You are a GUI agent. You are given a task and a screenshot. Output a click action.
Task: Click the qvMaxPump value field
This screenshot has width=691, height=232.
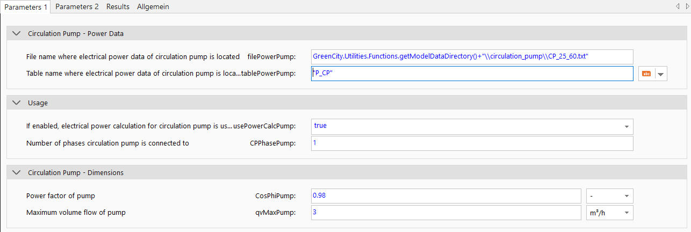pos(446,213)
